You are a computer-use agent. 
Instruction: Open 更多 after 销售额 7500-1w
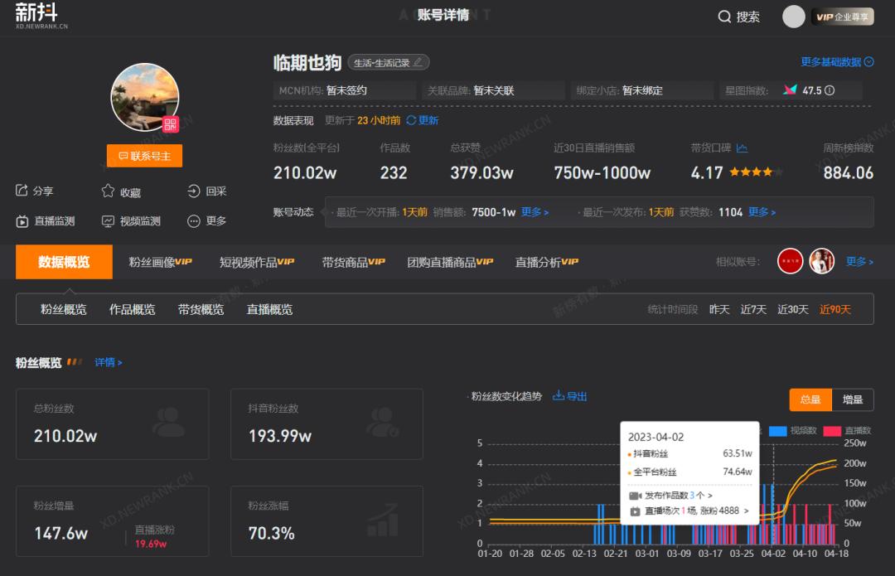tap(535, 212)
